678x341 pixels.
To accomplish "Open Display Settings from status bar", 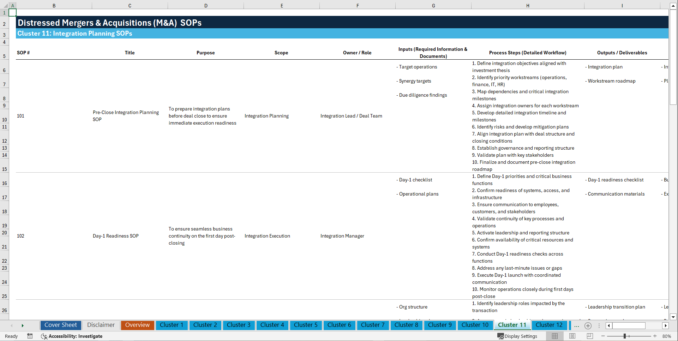I will coord(517,336).
